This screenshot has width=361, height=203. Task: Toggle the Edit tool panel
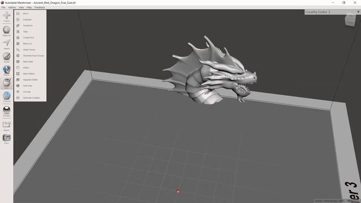click(6, 83)
